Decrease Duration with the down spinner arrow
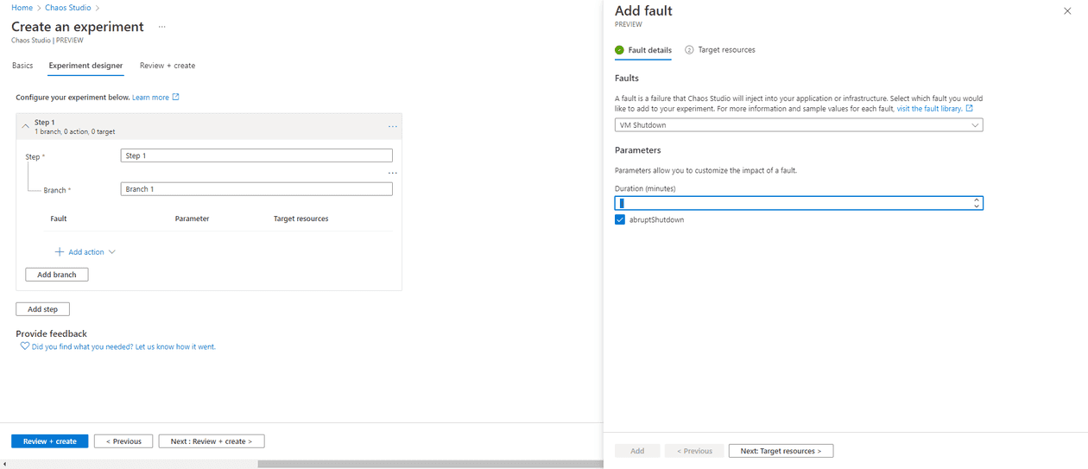This screenshot has width=1088, height=469. coord(977,206)
